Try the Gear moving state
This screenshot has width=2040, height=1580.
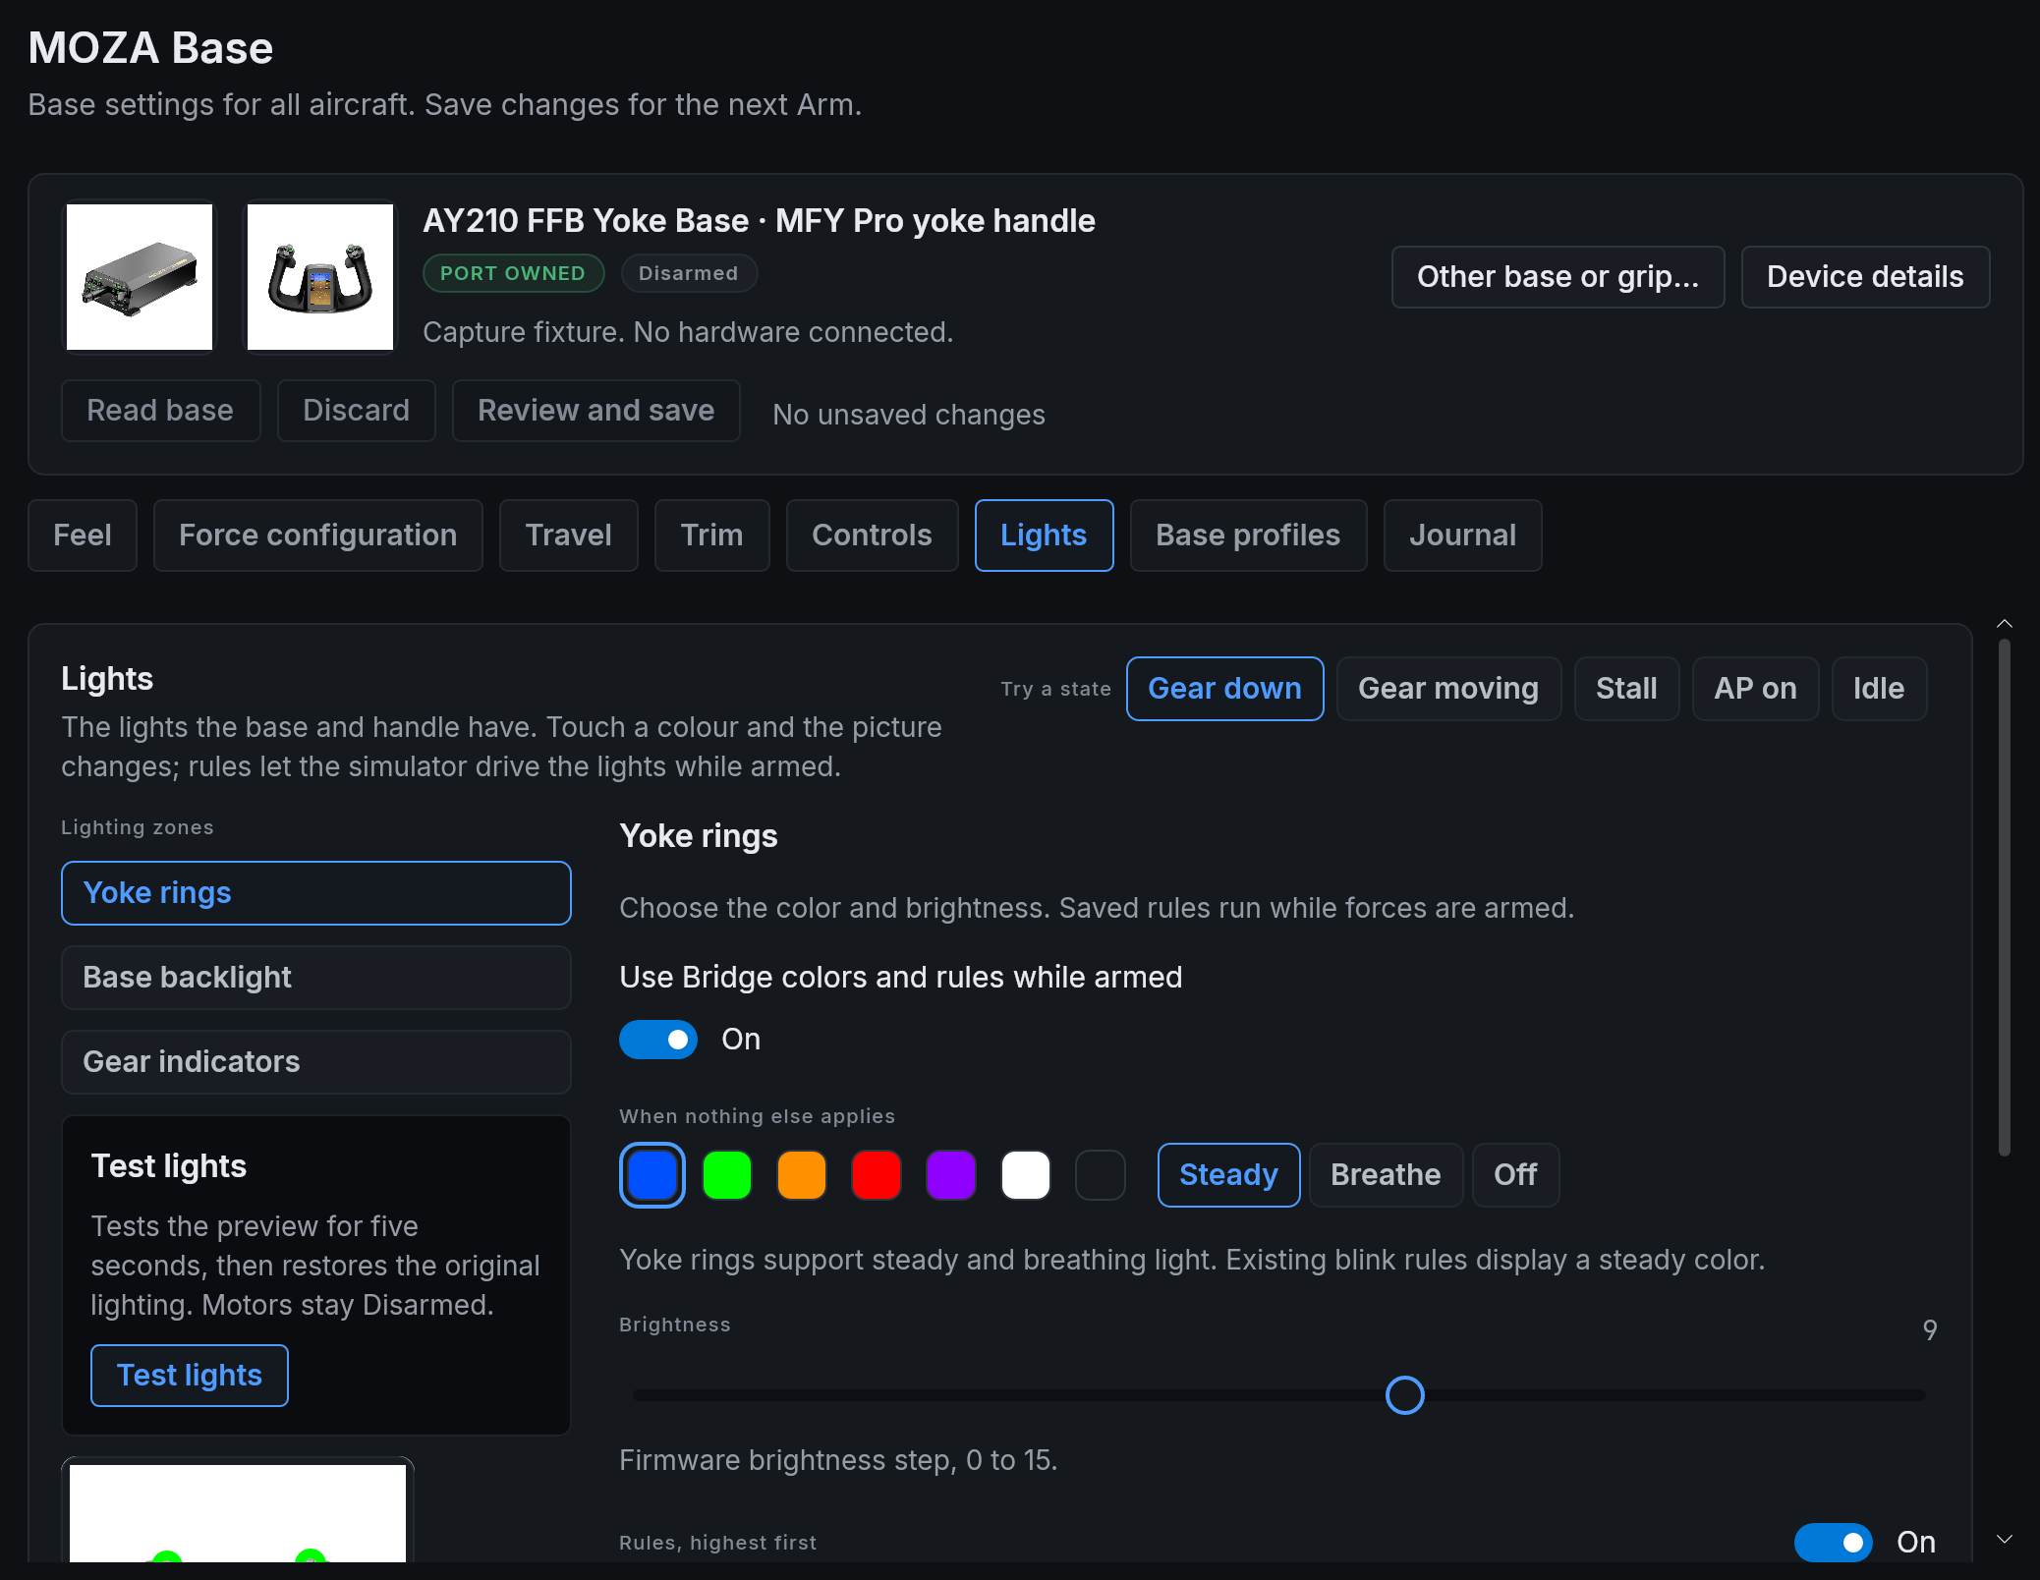[1448, 689]
